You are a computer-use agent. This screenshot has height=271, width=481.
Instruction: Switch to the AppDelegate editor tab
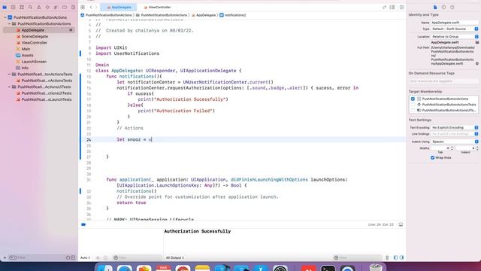[x=119, y=7]
